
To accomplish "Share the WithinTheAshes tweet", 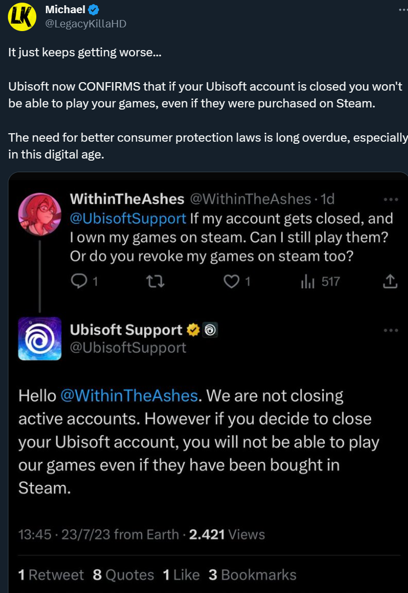I will click(x=390, y=282).
